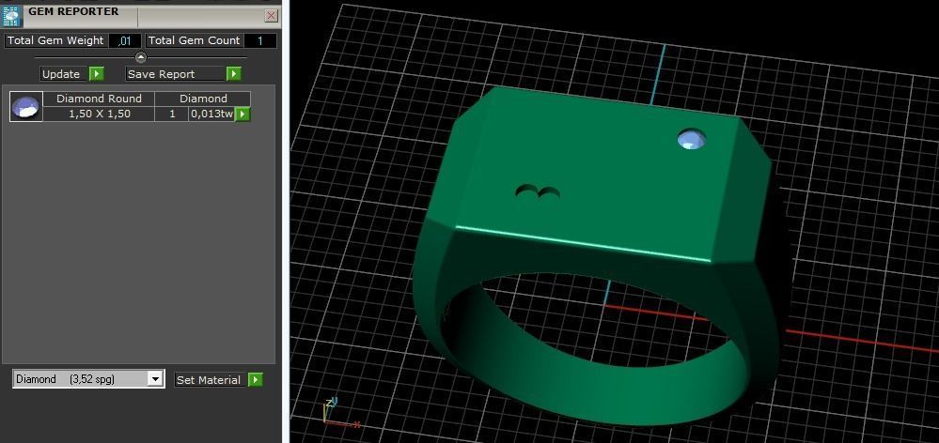939x443 pixels.
Task: Click the Gem Reporter panel icon
Action: click(10, 15)
